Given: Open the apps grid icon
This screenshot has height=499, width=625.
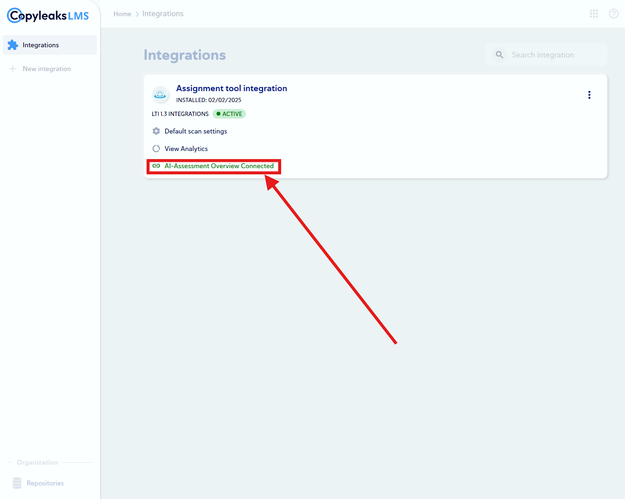Looking at the screenshot, I should point(594,14).
